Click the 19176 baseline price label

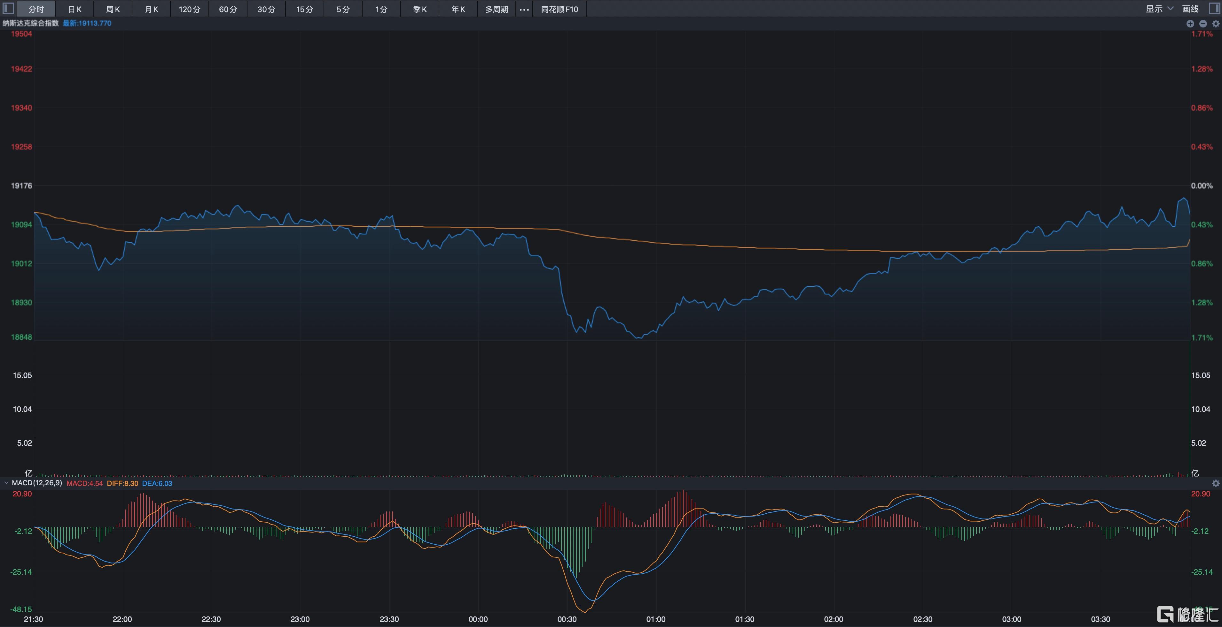[x=22, y=185]
